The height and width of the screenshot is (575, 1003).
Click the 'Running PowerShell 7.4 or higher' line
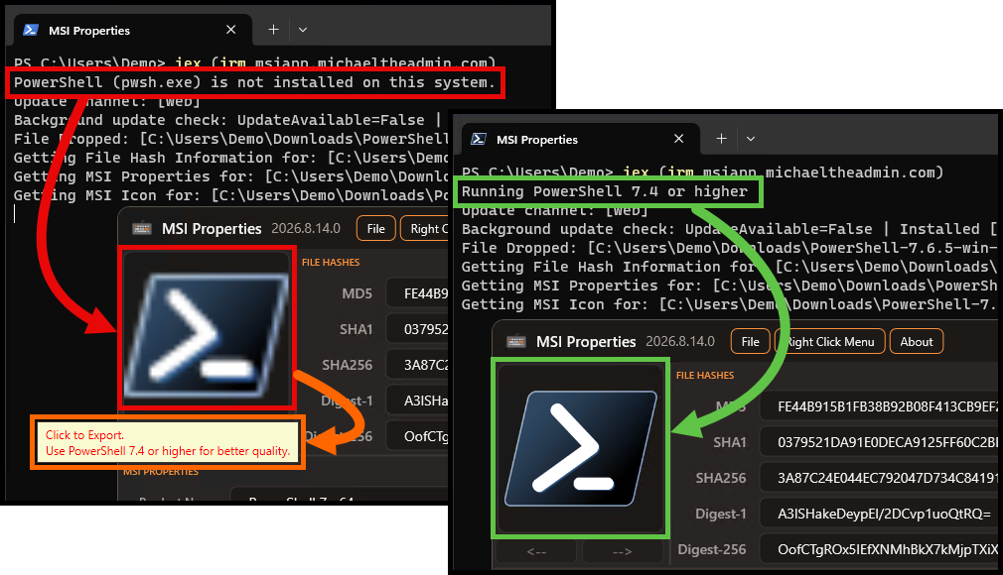[x=605, y=191]
